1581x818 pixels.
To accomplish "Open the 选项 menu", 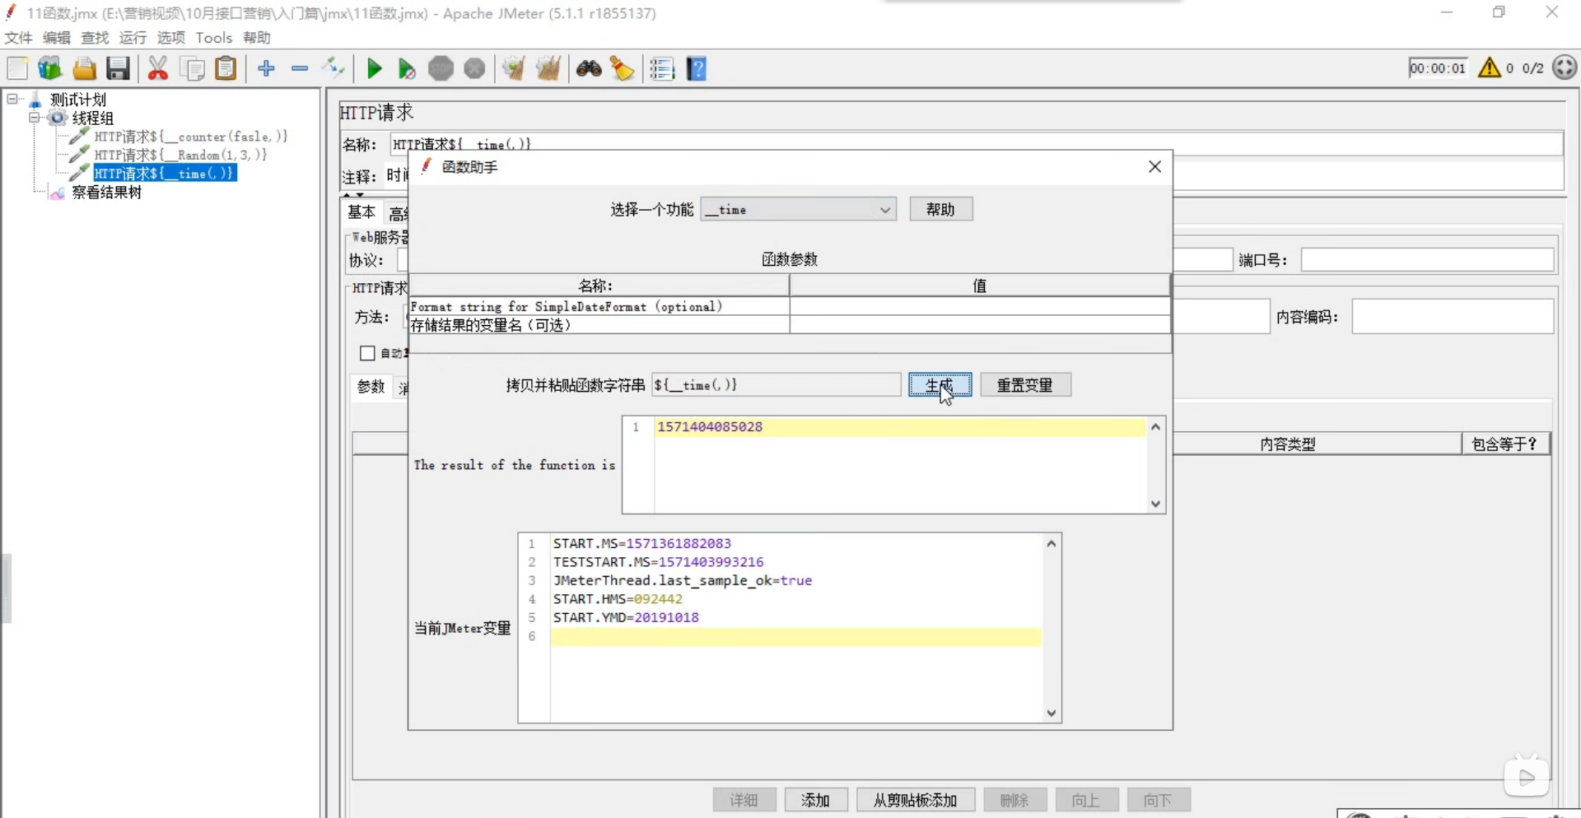I will click(171, 38).
